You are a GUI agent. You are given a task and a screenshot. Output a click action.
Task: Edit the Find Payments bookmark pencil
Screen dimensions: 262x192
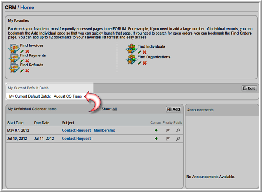point(22,61)
